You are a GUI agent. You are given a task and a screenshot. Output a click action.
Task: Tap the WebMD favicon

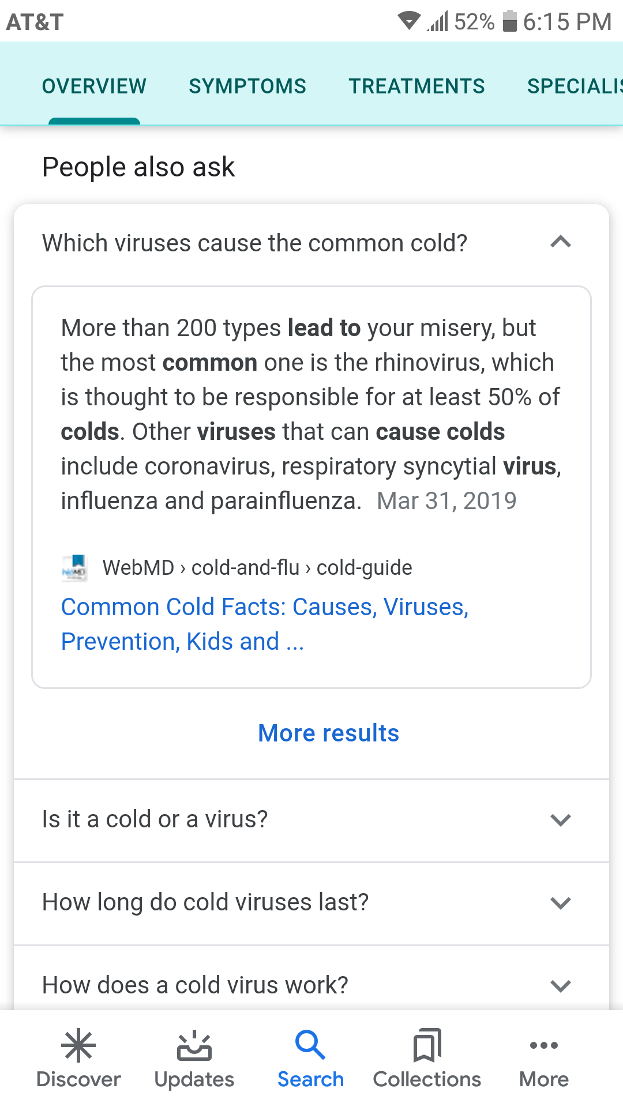coord(74,568)
